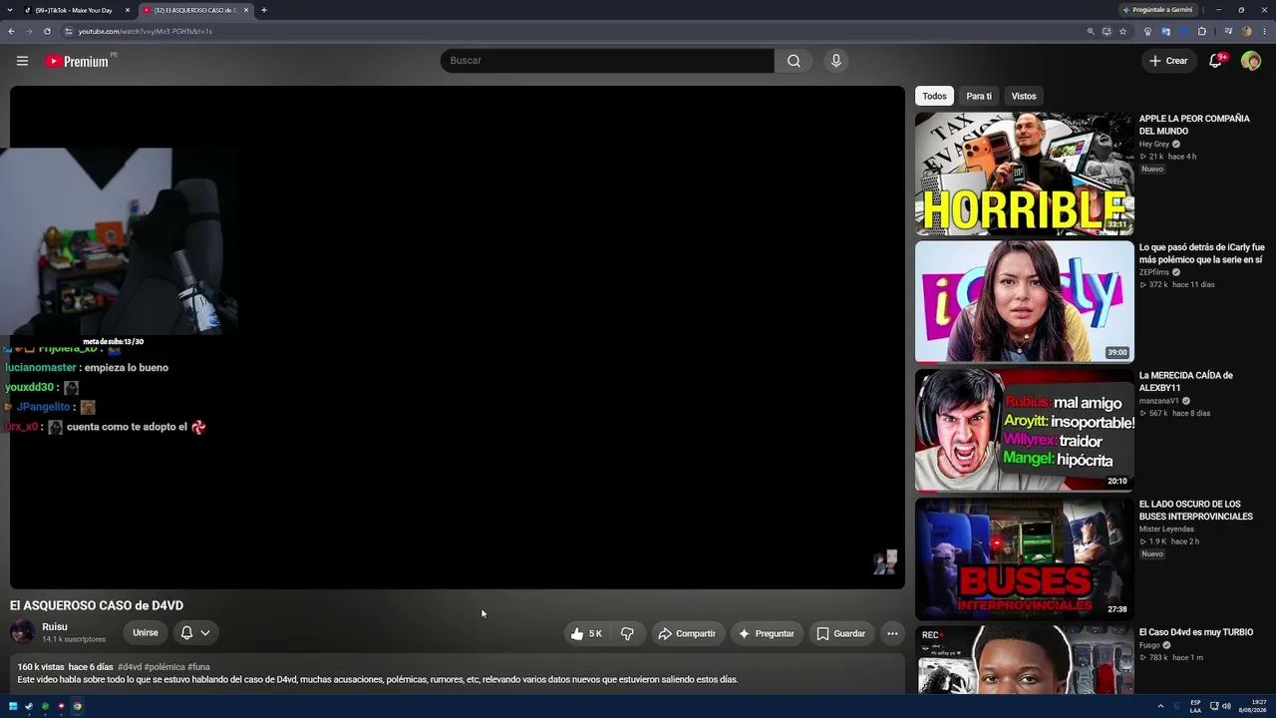
Task: Open the HORRIBLE Apple video thumbnail
Action: 1025,174
